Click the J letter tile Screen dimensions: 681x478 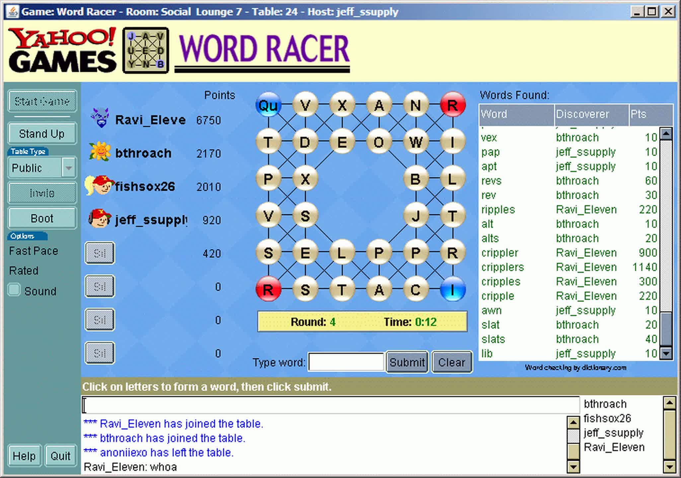pyautogui.click(x=416, y=216)
